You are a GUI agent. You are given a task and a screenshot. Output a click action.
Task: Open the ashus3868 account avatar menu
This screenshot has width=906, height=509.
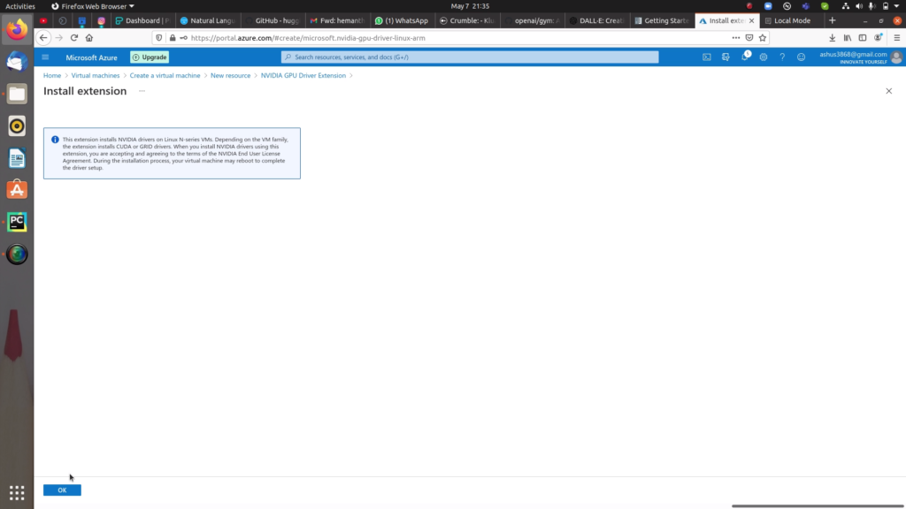(x=895, y=57)
